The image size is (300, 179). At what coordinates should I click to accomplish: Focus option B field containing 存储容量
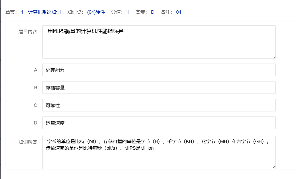tap(159, 88)
